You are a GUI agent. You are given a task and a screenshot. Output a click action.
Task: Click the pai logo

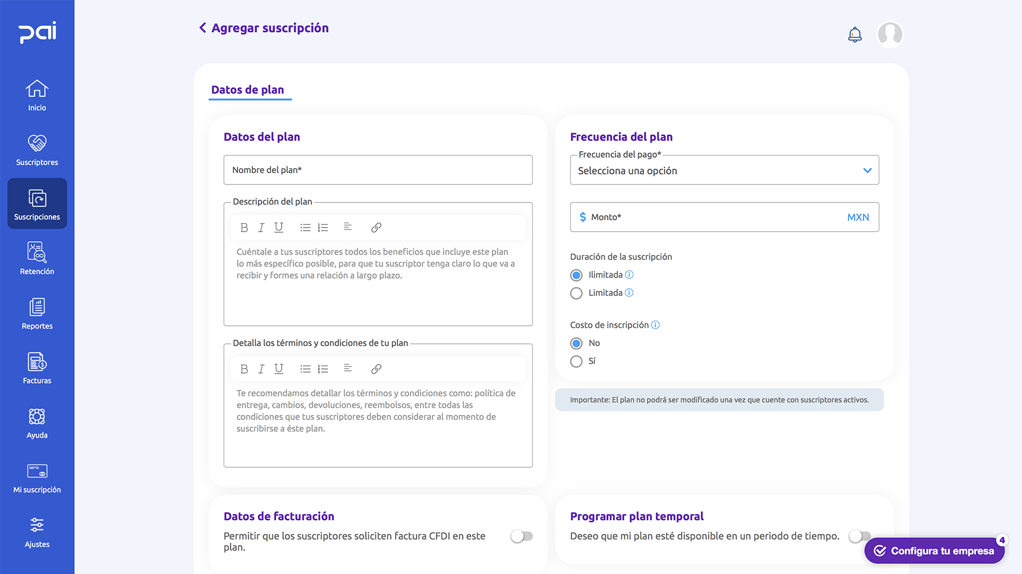coord(37,32)
